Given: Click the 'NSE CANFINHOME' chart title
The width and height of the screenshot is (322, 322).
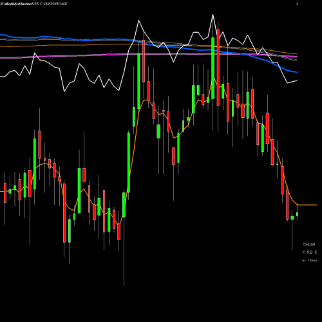Looking at the screenshot, I should (50, 4).
